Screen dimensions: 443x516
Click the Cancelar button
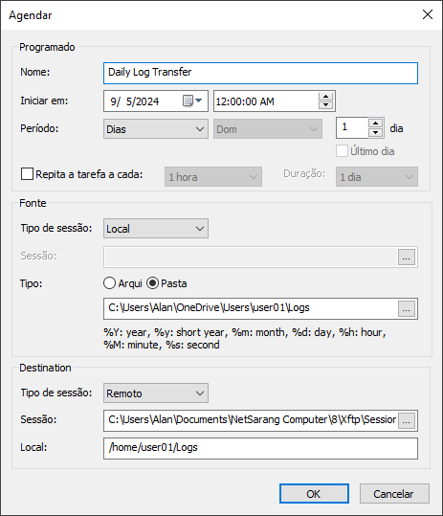pyautogui.click(x=394, y=494)
